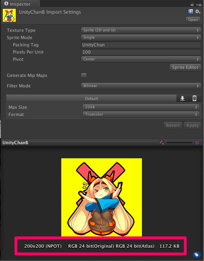This screenshot has width=204, height=261.
Task: Click the Open button
Action: [x=193, y=20]
